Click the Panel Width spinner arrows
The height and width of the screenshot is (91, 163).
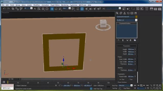135,76
